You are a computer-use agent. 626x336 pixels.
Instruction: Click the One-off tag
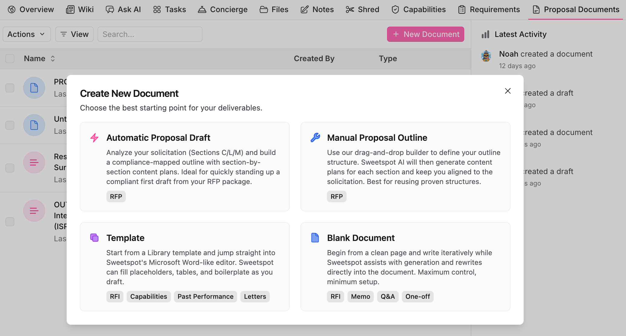click(x=418, y=297)
